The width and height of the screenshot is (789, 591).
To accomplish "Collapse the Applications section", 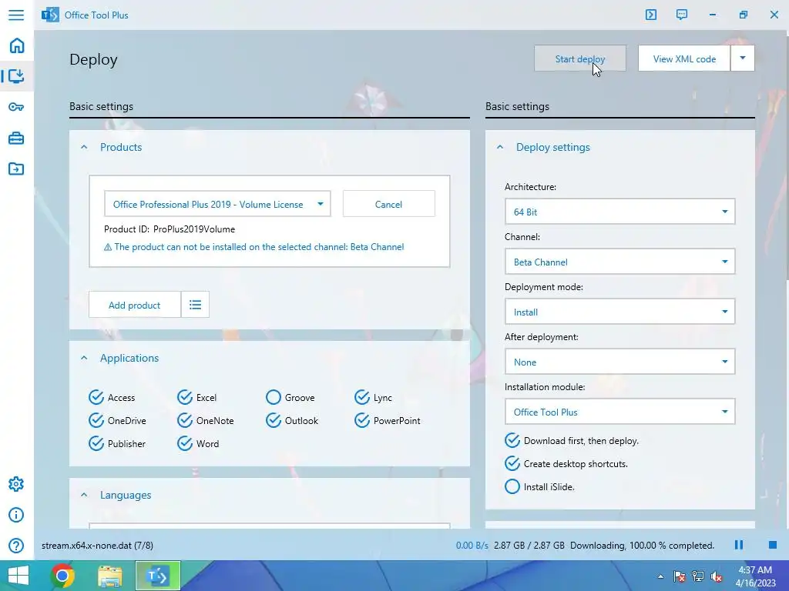I will click(x=84, y=358).
